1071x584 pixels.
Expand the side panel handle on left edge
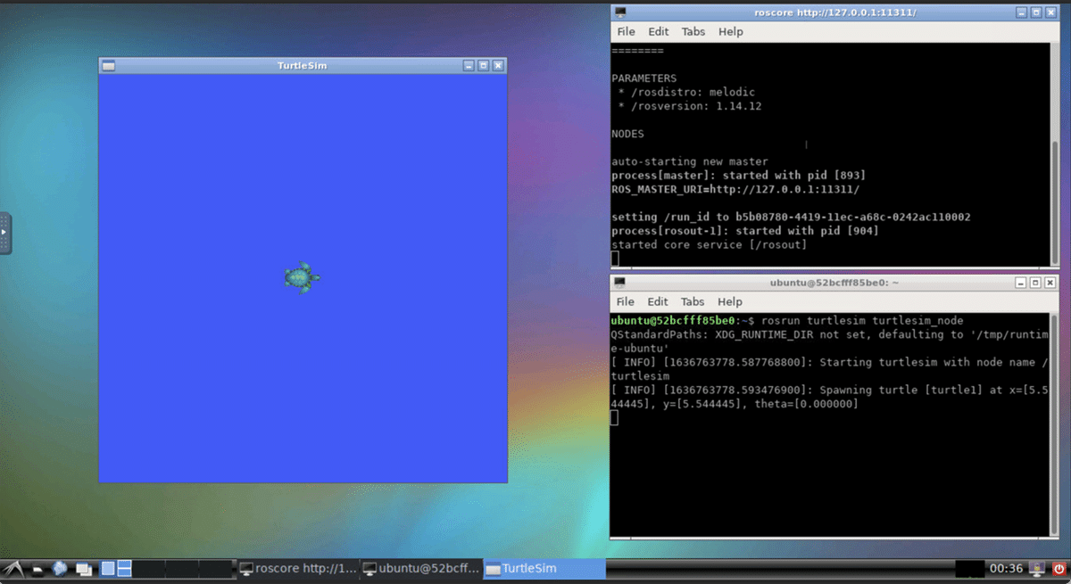(4, 233)
